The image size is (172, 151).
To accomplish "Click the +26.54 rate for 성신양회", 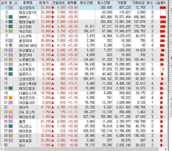I will pyautogui.click(x=73, y=27).
